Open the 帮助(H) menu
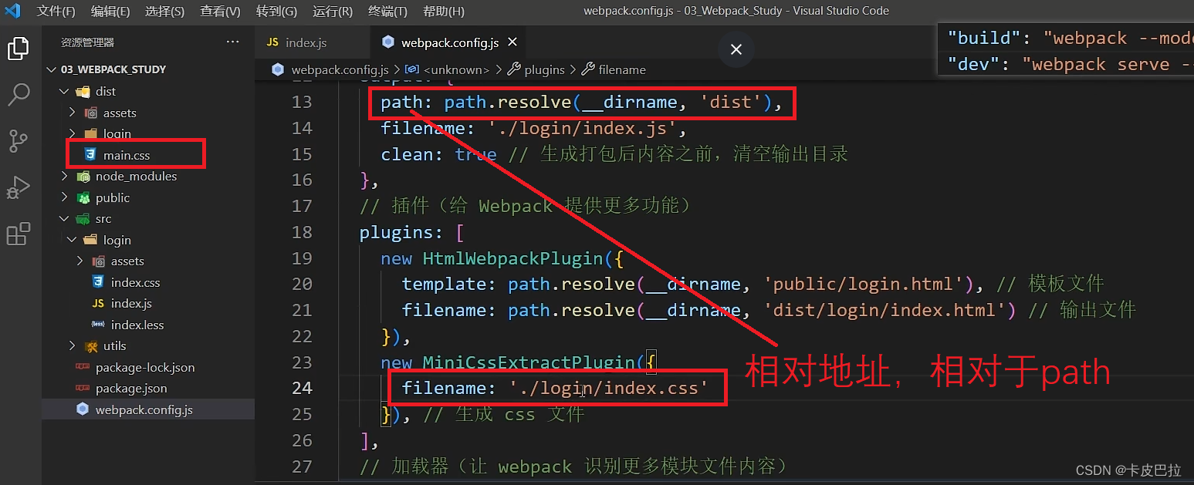 tap(444, 11)
